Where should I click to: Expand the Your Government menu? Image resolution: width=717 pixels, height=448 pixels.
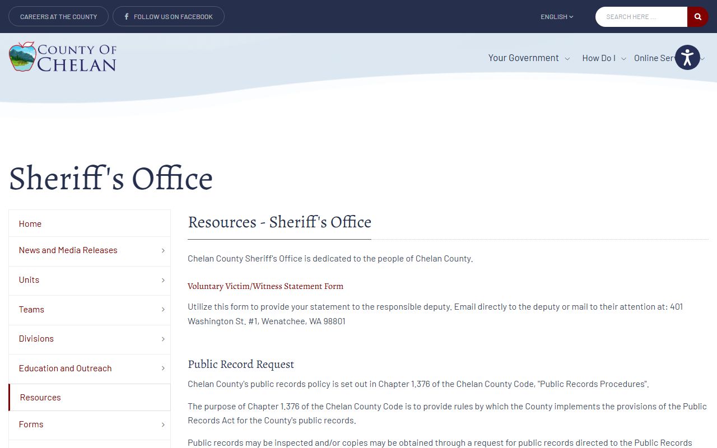click(529, 58)
